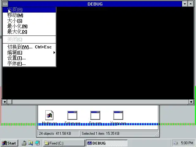Click the DEBUG taskbar button
196x147 pixels.
pyautogui.click(x=107, y=143)
